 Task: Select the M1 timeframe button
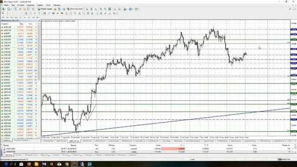tap(3, 17)
